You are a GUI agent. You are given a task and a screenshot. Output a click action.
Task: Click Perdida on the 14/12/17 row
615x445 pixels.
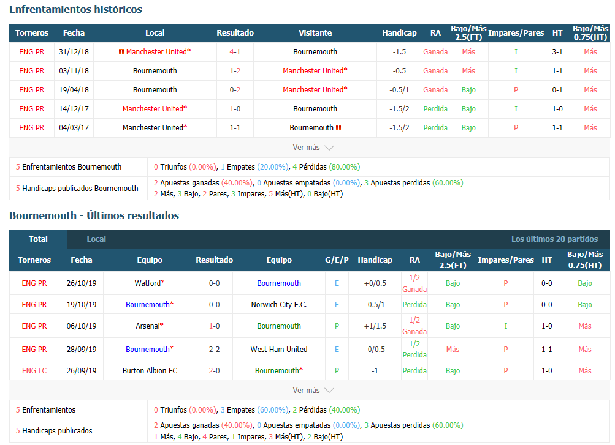point(435,109)
